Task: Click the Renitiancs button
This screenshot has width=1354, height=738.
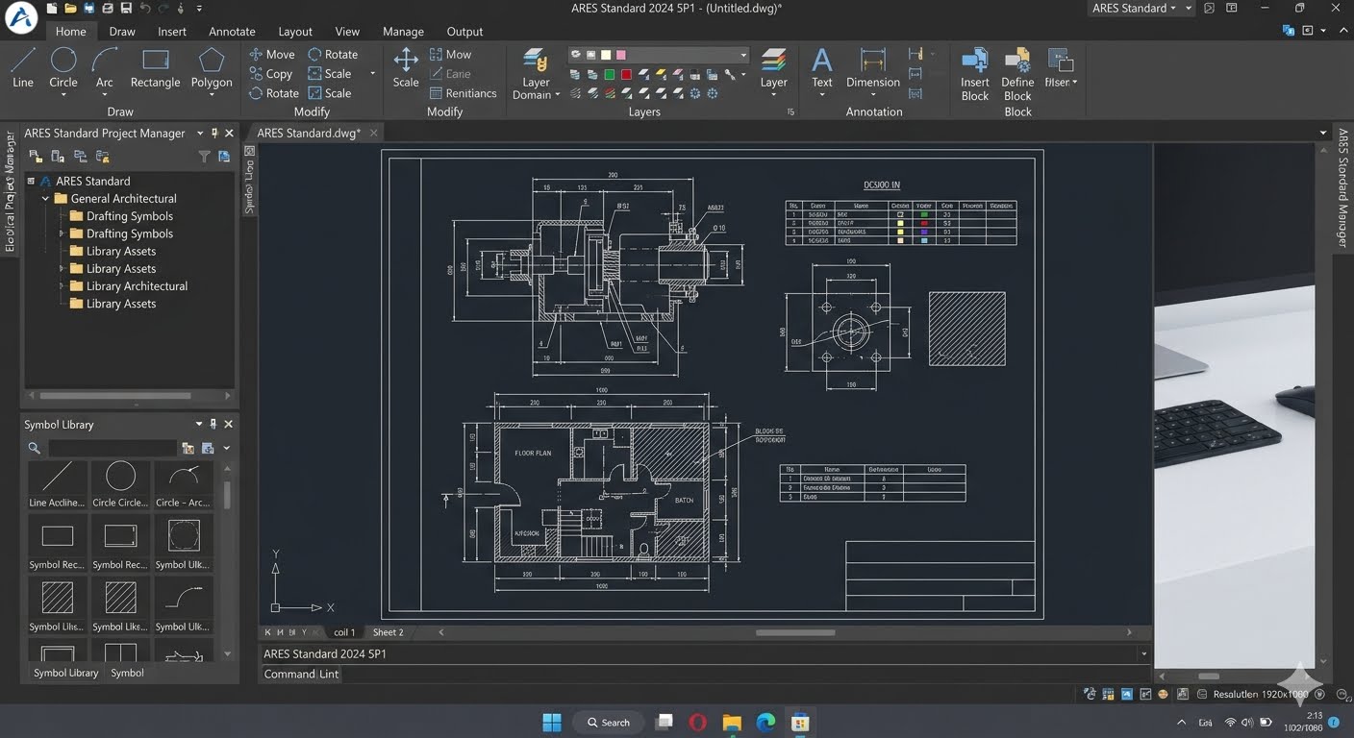Action: point(463,93)
